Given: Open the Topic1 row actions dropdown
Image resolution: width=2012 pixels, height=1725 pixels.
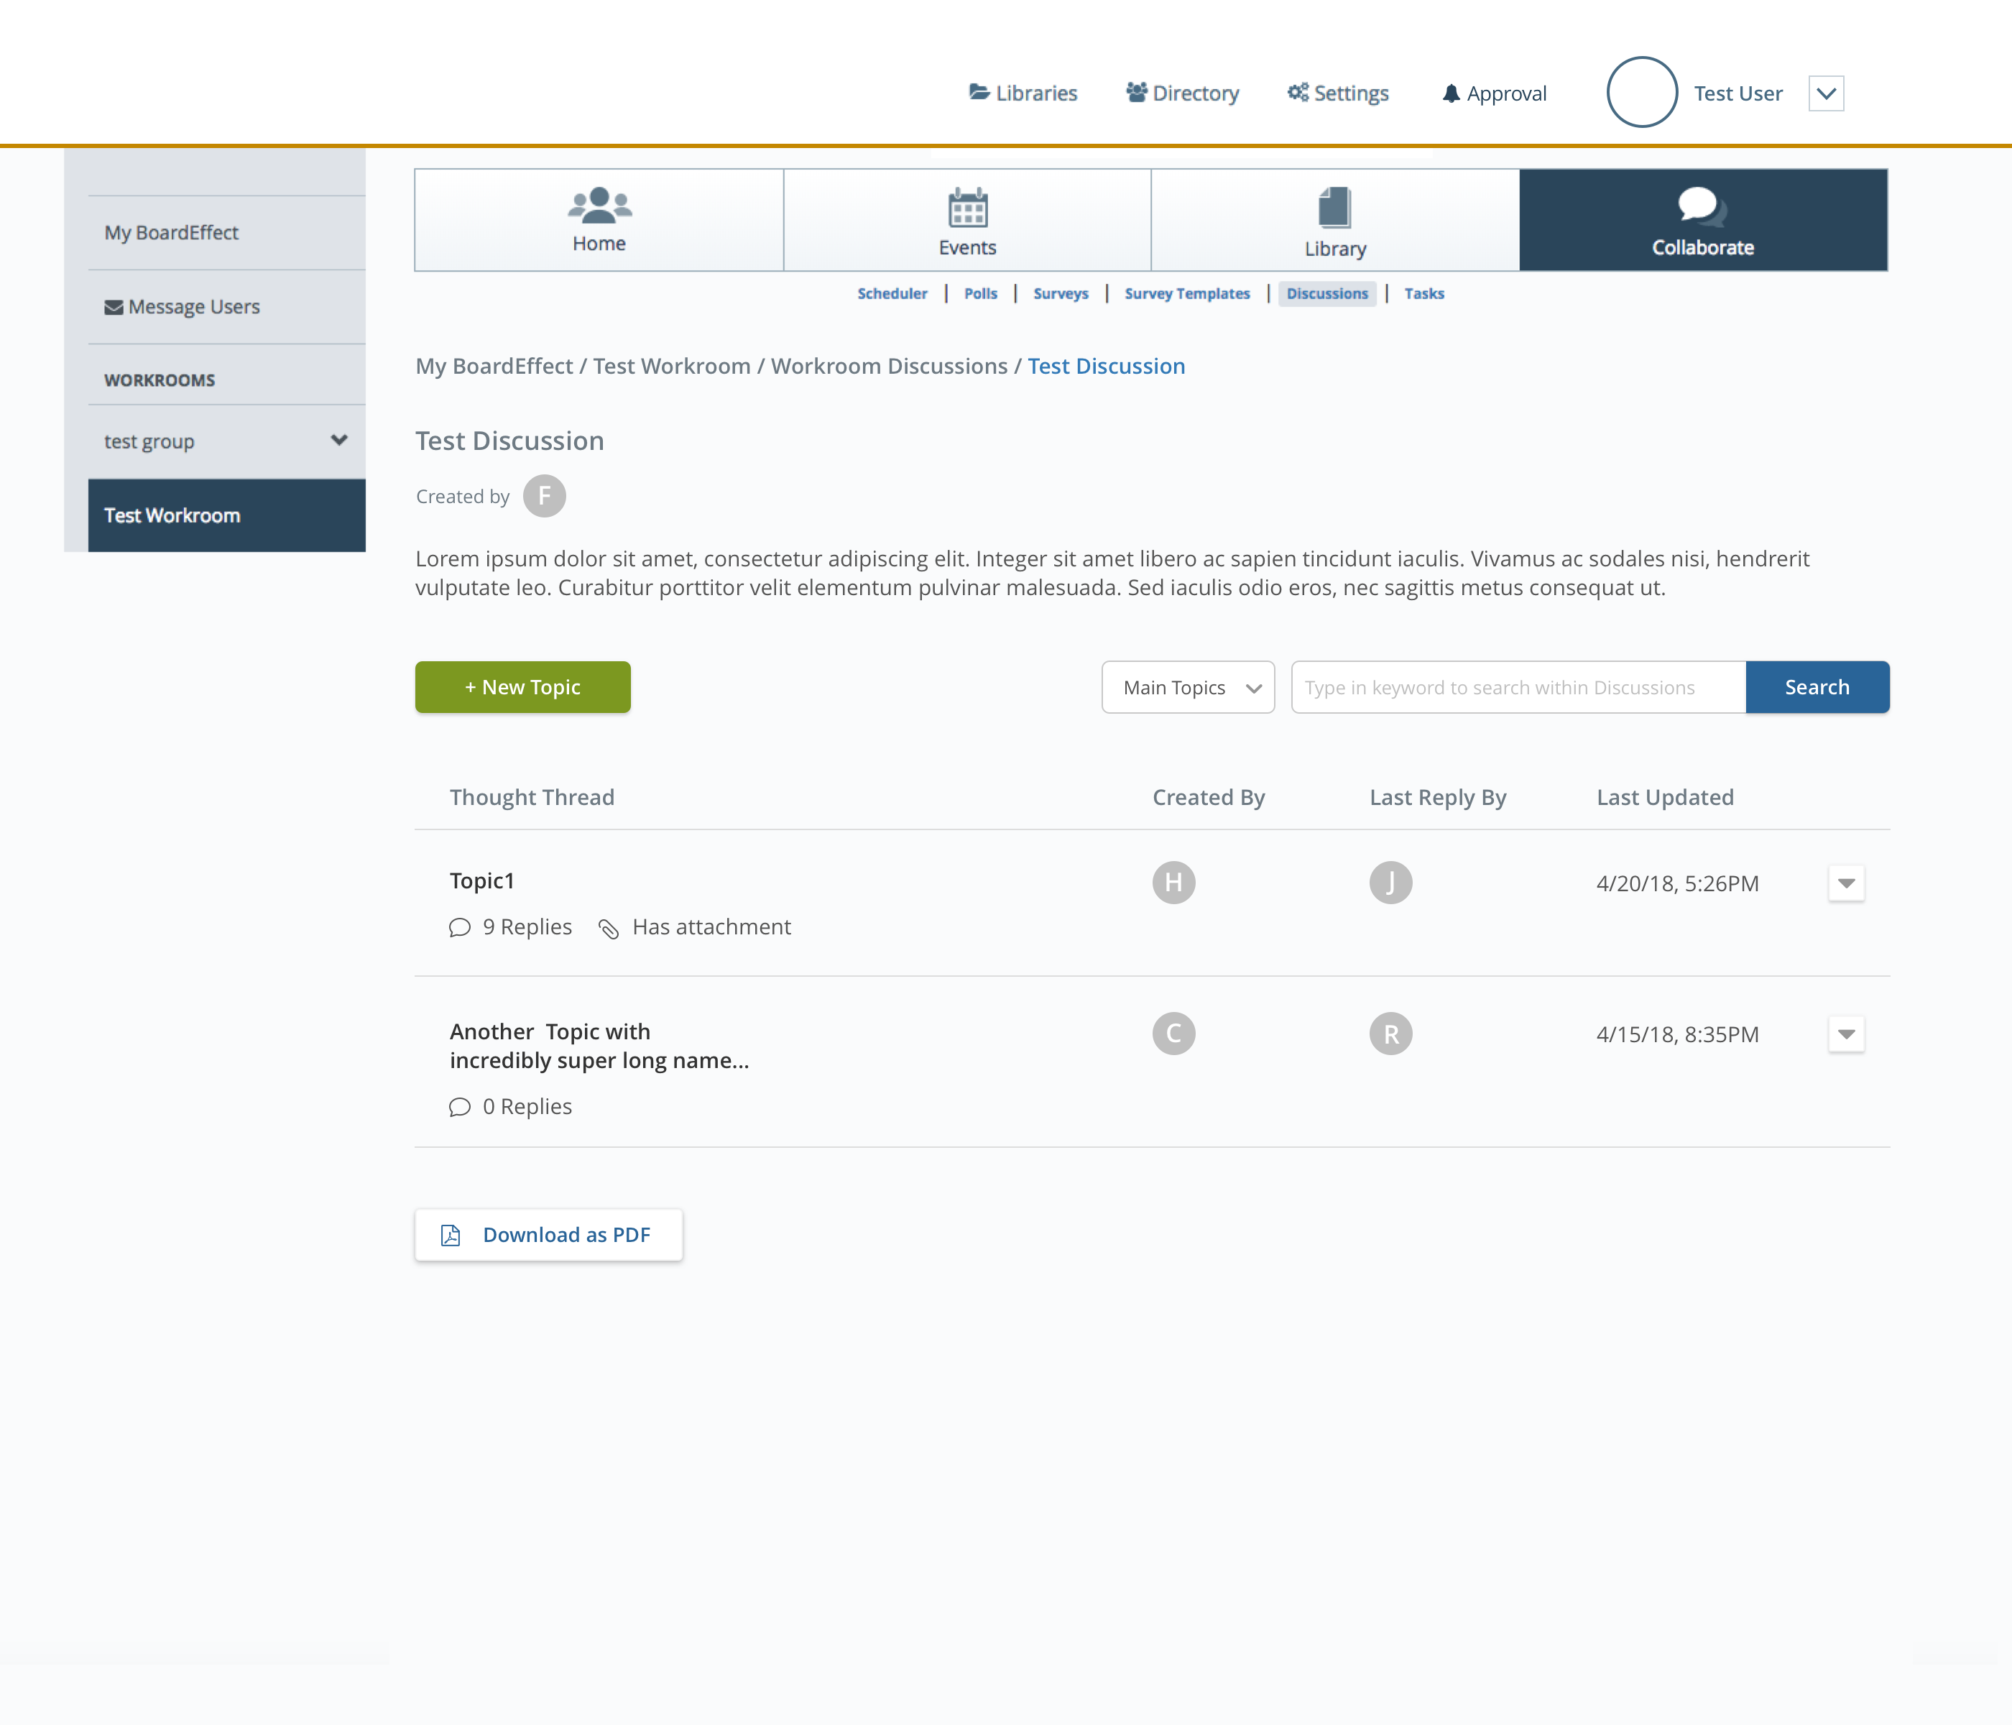Looking at the screenshot, I should (x=1845, y=883).
